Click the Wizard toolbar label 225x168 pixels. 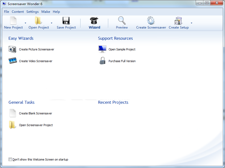coord(94,27)
